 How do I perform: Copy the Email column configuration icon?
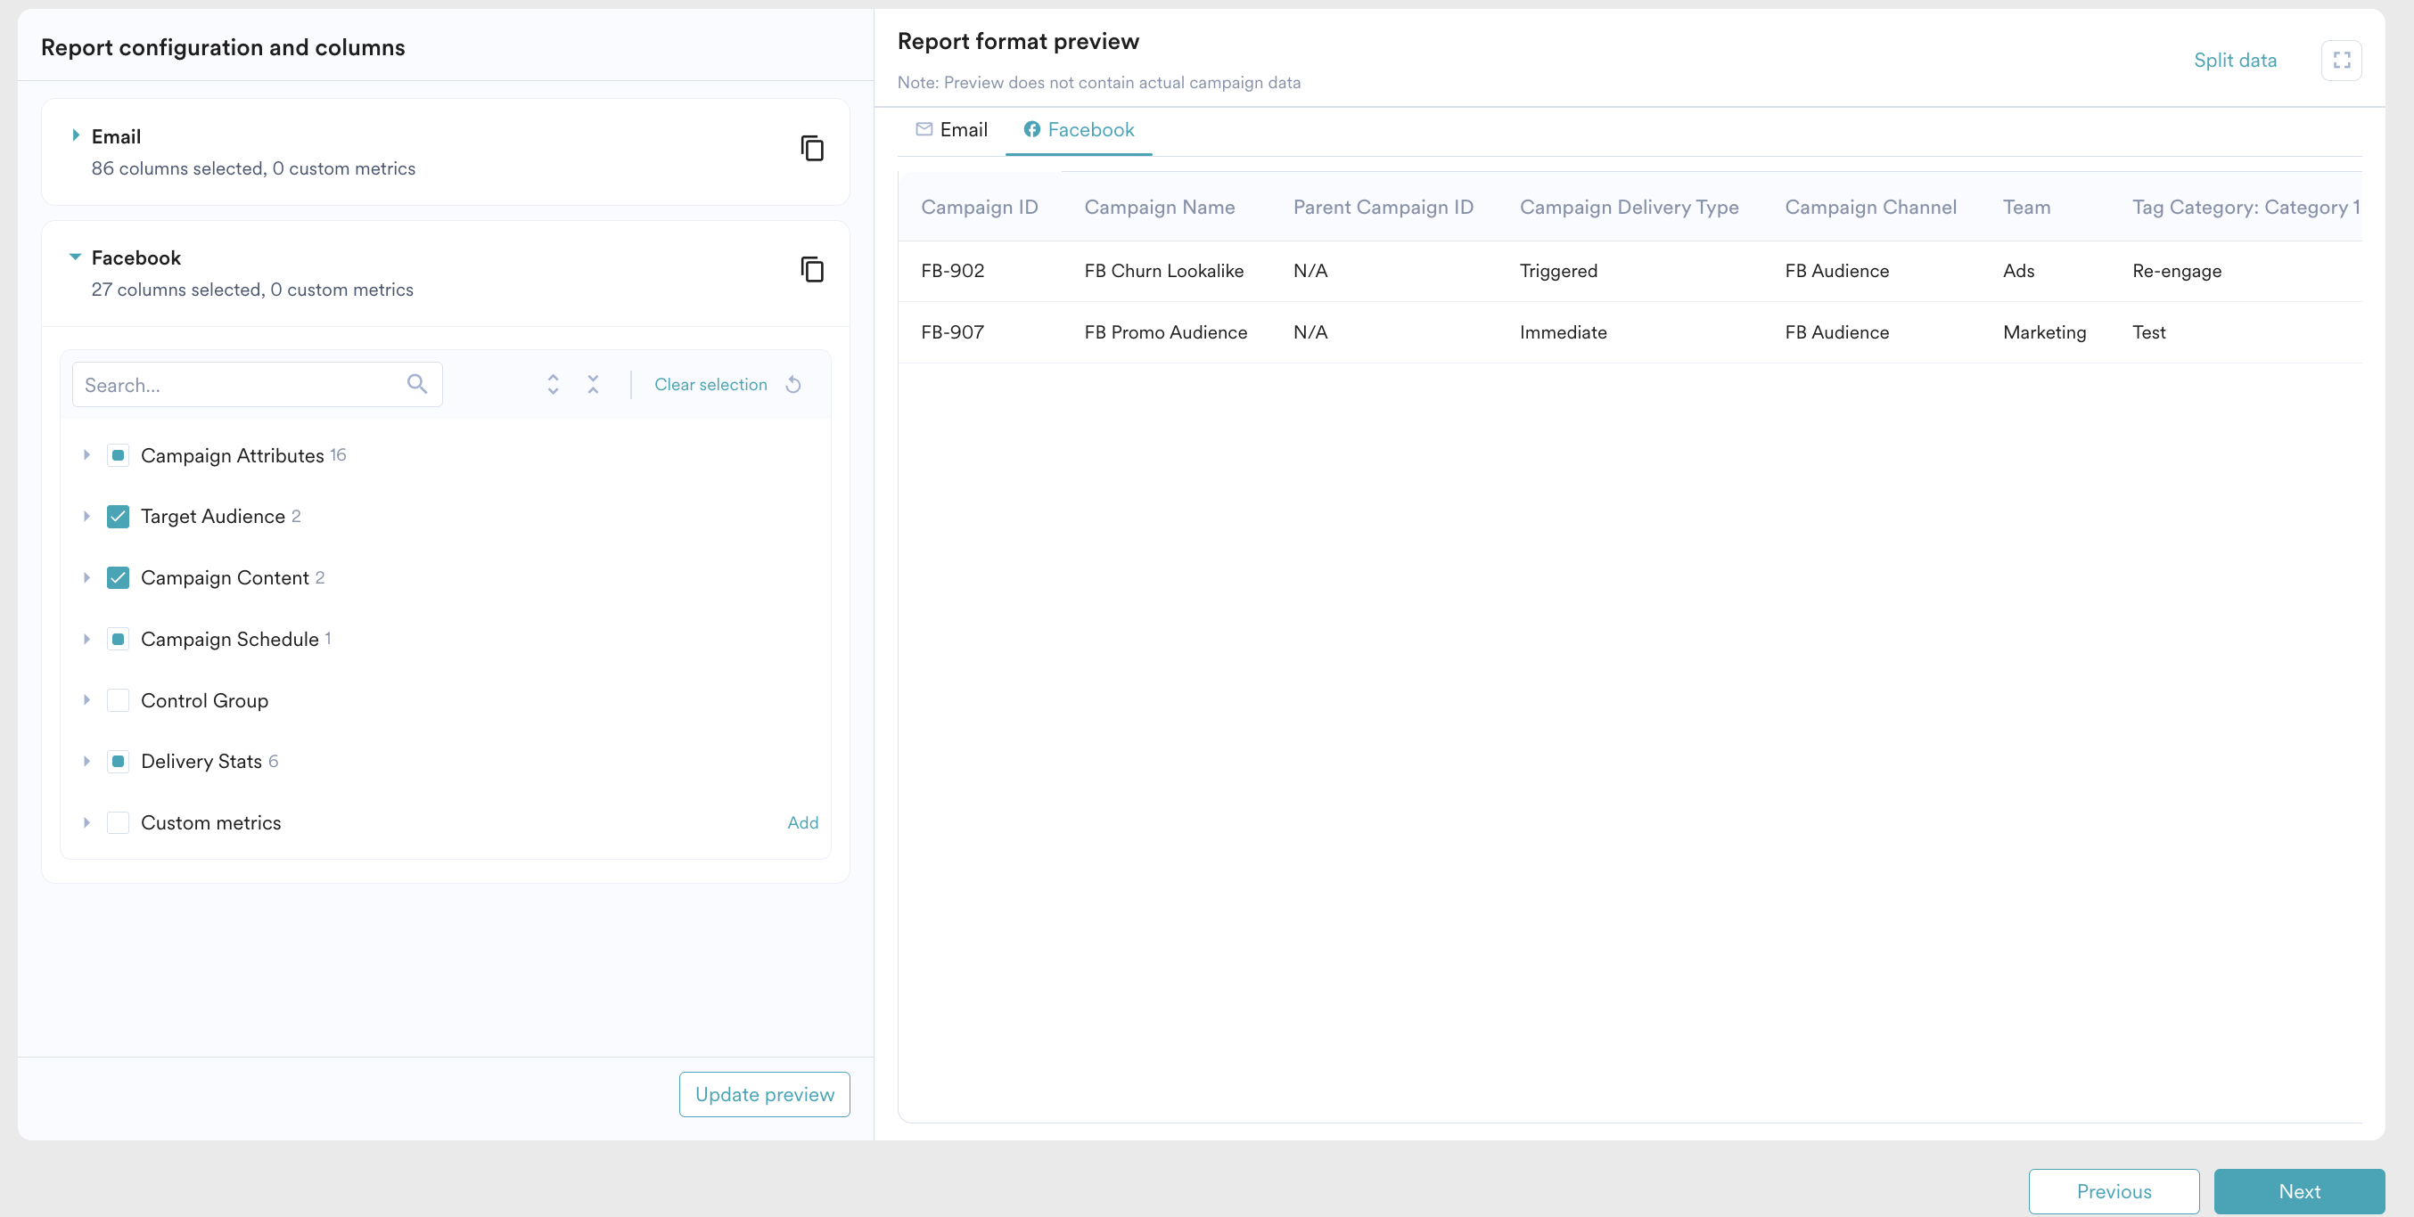coord(811,148)
